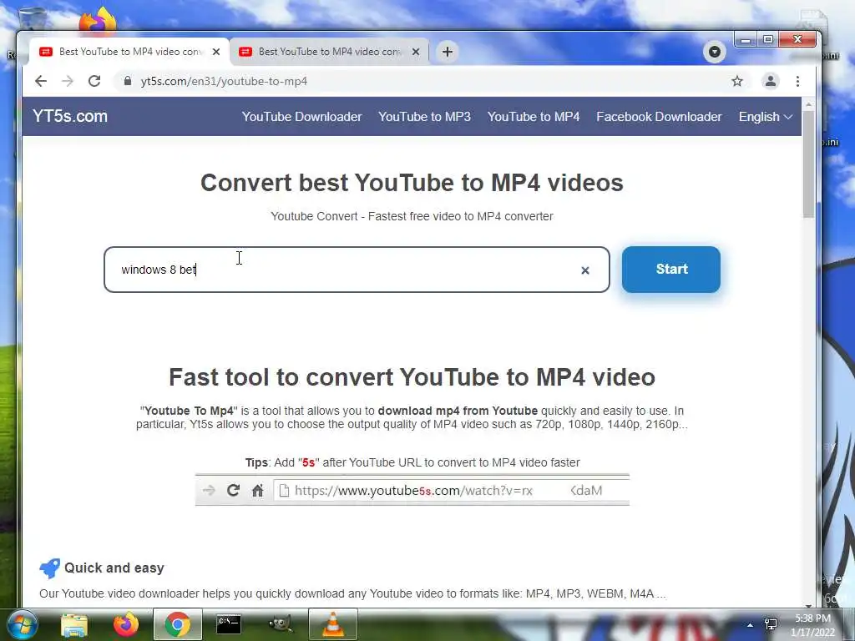The height and width of the screenshot is (641, 855).
Task: Click the rocket icon beside Quick and easy
Action: pos(49,568)
